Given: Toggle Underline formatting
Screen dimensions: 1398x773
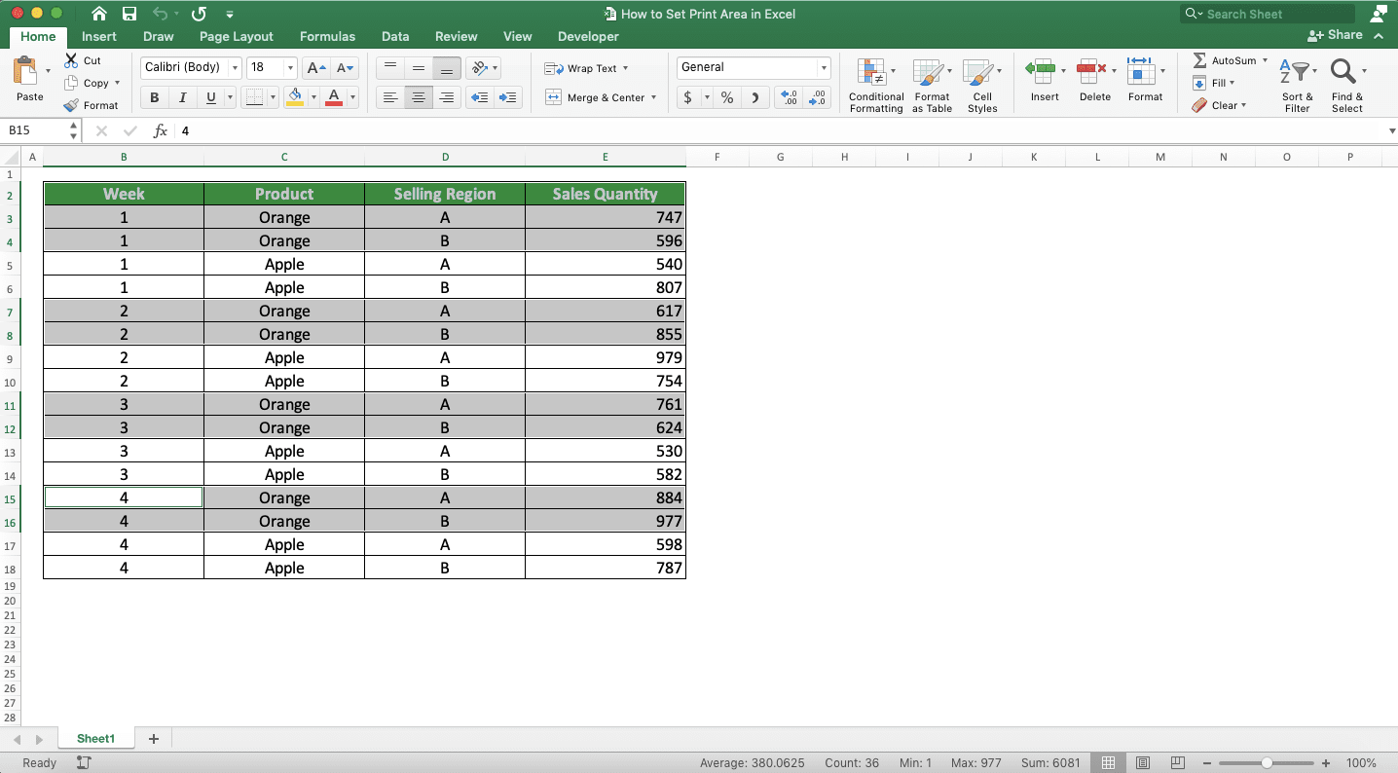Looking at the screenshot, I should (x=210, y=97).
